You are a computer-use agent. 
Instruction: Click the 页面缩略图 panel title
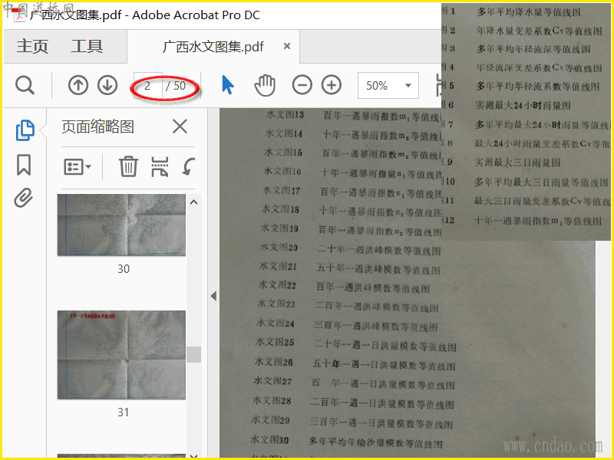coord(98,127)
